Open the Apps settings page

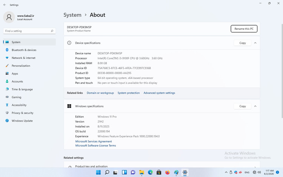point(29,74)
